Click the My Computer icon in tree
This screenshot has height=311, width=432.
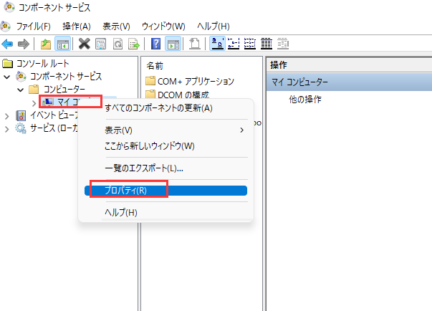(x=48, y=102)
